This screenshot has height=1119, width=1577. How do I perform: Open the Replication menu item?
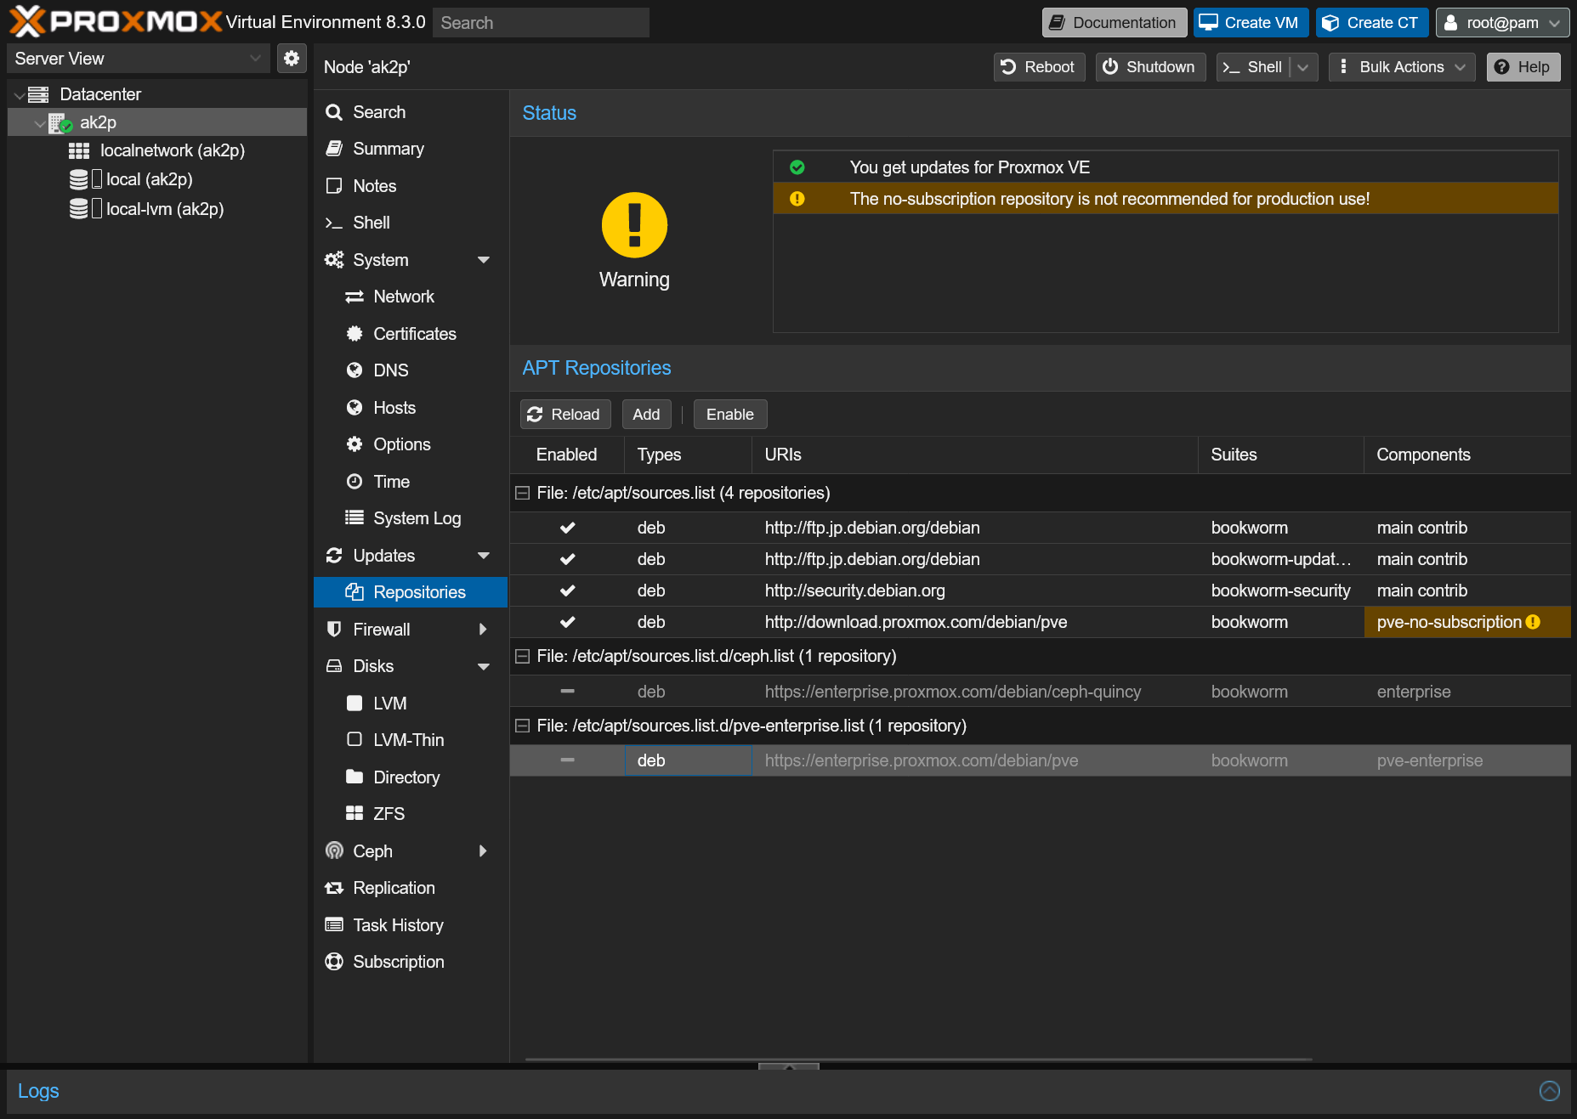[411, 888]
